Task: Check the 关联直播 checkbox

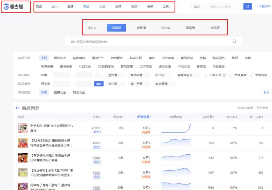Action: coord(231,75)
